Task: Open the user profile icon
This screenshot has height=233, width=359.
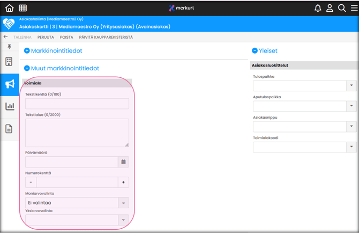Action: click(330, 8)
